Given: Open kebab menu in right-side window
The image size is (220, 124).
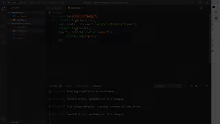Looking at the screenshot, I should click(217, 7).
